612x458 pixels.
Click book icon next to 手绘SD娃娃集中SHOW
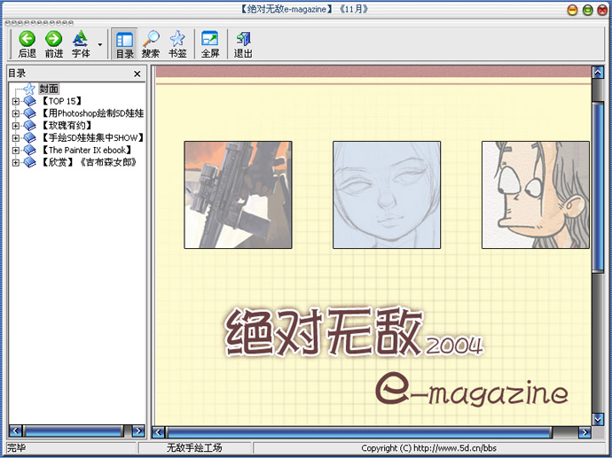29,137
